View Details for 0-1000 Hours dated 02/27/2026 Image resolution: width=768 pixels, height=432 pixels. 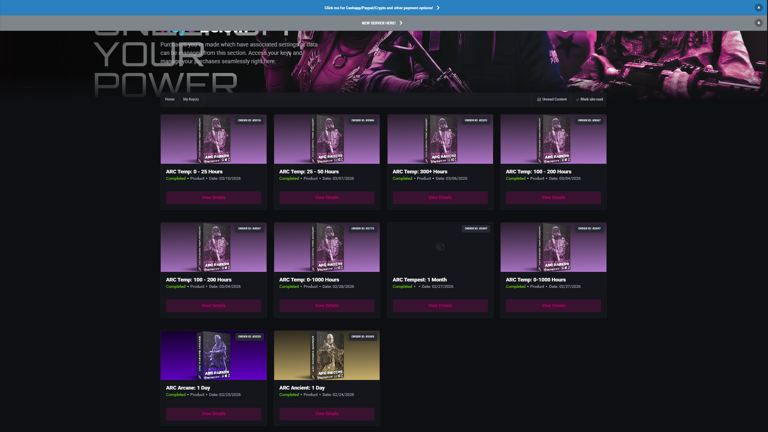pos(553,305)
